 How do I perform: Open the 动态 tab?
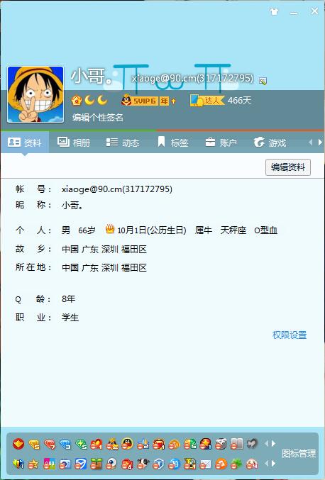click(123, 143)
